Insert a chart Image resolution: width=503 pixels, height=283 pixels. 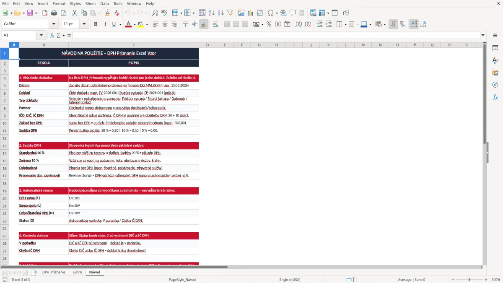(251, 13)
